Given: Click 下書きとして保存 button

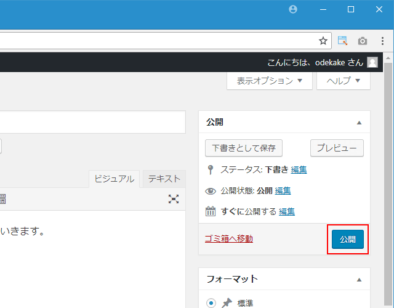Looking at the screenshot, I should [244, 148].
